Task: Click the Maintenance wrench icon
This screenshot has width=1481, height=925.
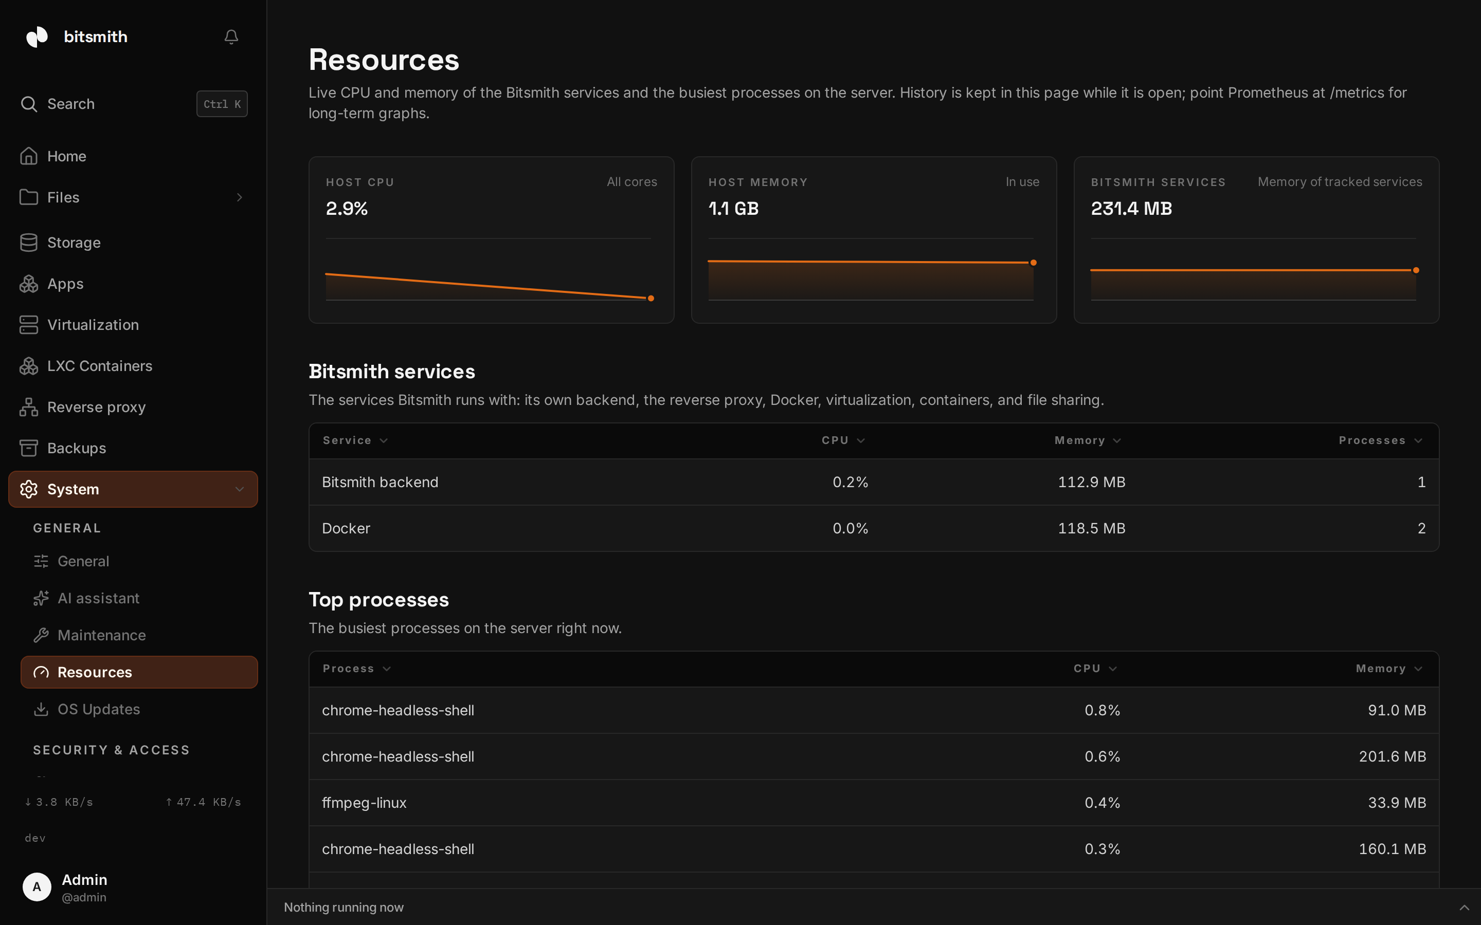Action: pyautogui.click(x=41, y=635)
